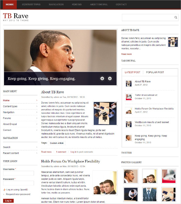This screenshot has width=181, height=204.
Task: Open gallery photo of overhead desk meeting
Action: (169, 194)
